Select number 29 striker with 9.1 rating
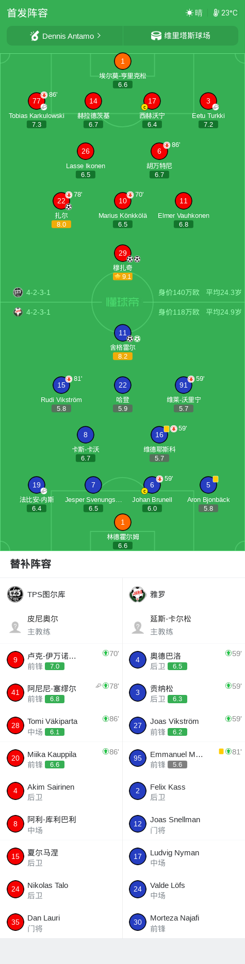This screenshot has width=245, height=964. click(123, 253)
